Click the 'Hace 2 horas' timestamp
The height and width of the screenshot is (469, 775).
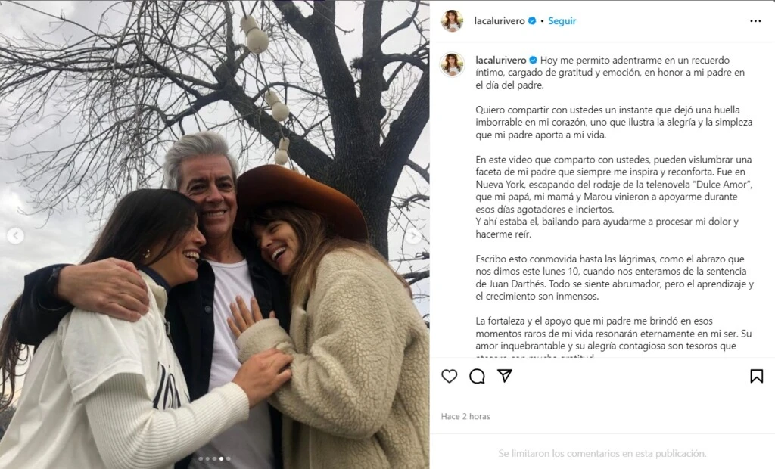click(465, 416)
